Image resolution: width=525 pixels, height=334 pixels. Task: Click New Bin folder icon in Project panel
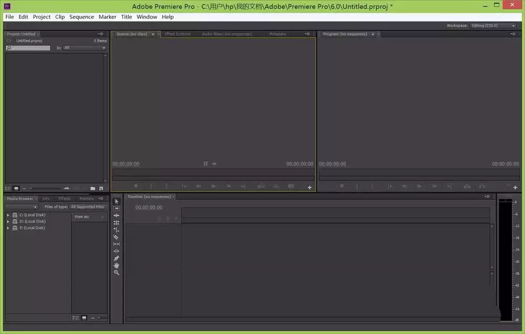pyautogui.click(x=93, y=188)
